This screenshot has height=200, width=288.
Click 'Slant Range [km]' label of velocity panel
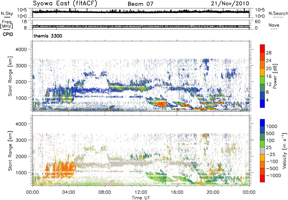click(10, 151)
